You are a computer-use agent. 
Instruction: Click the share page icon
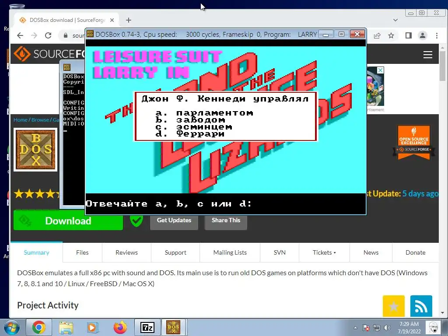pyautogui.click(x=377, y=35)
